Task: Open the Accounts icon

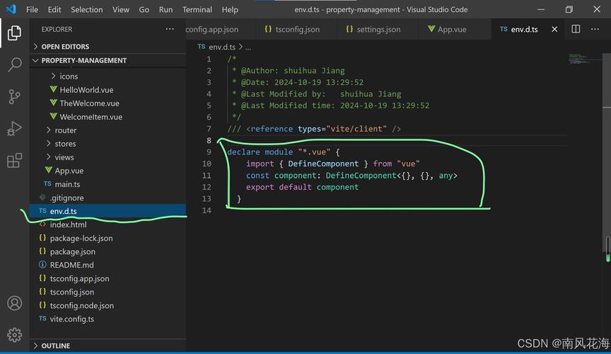Action: click(14, 303)
